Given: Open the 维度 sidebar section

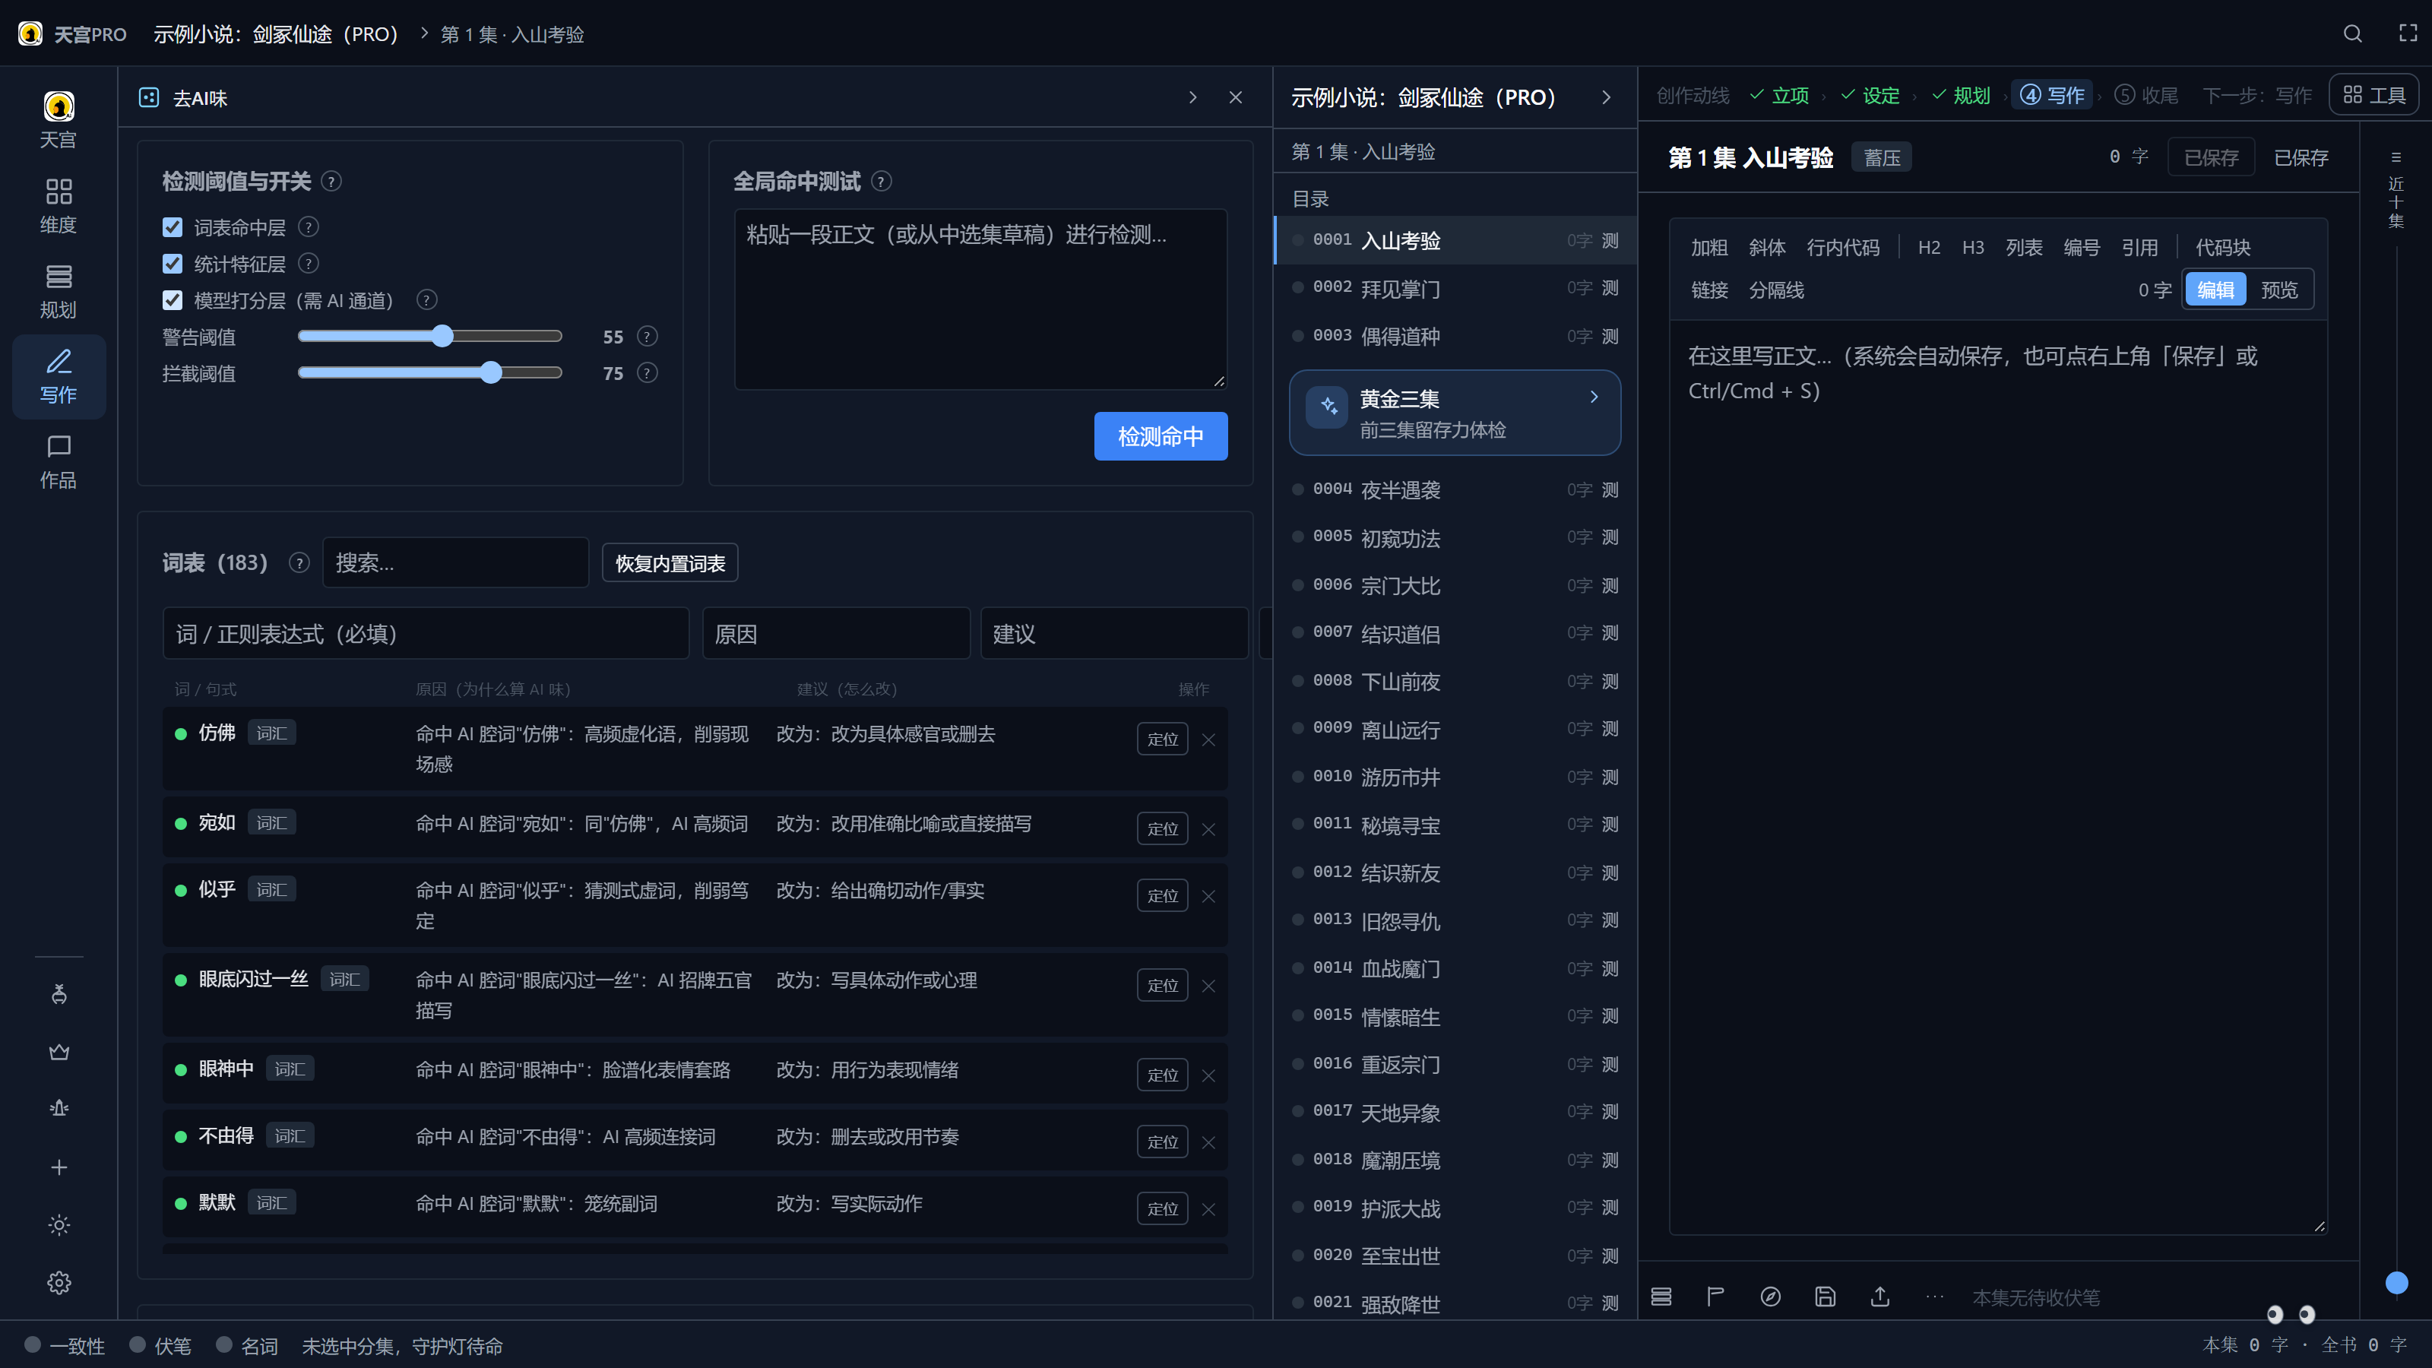Looking at the screenshot, I should (59, 206).
